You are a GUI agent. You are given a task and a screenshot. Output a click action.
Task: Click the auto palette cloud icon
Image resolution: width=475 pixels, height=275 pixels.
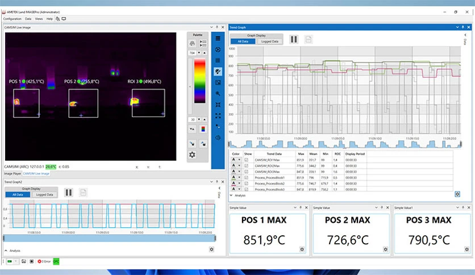[192, 44]
